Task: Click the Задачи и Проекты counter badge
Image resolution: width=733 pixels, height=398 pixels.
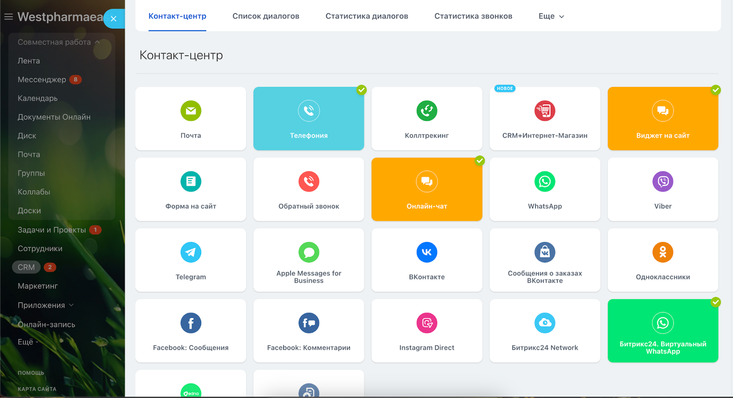Action: (95, 230)
